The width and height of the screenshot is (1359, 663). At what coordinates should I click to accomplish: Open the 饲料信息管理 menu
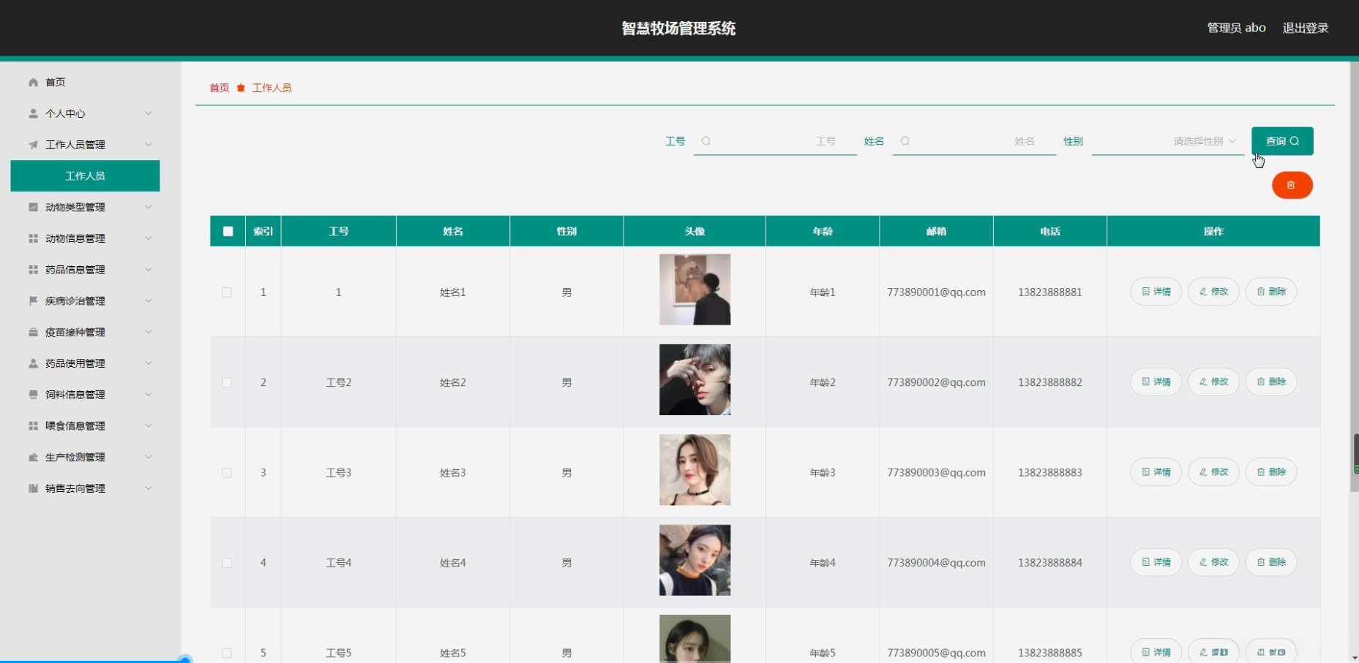pyautogui.click(x=85, y=395)
